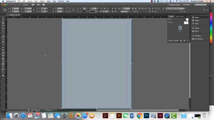Screen dimensions: 214x120
Task: Click the help search field
Action: tap(201, 5)
